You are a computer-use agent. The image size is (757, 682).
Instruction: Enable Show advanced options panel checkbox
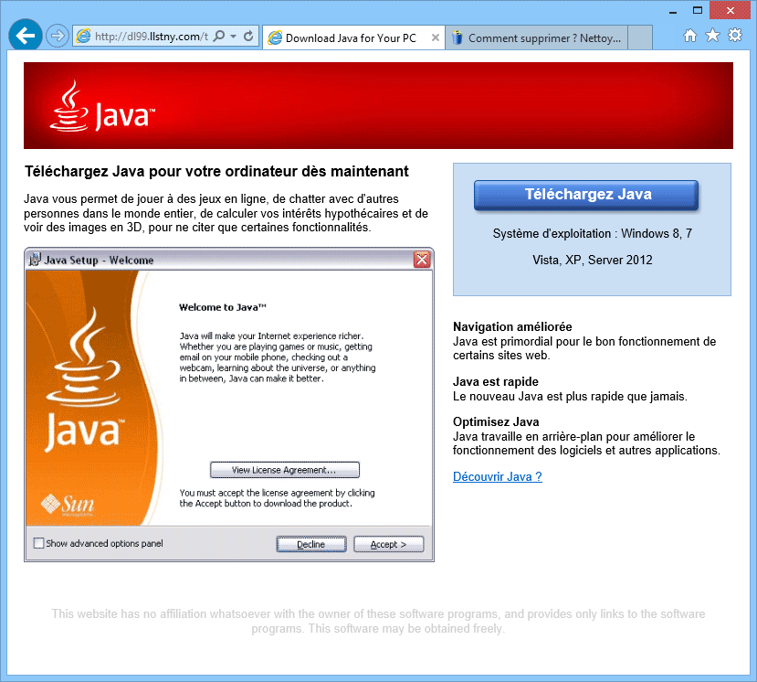coord(38,543)
